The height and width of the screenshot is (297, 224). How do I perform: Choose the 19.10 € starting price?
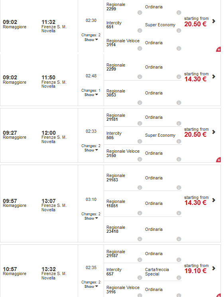tap(195, 271)
